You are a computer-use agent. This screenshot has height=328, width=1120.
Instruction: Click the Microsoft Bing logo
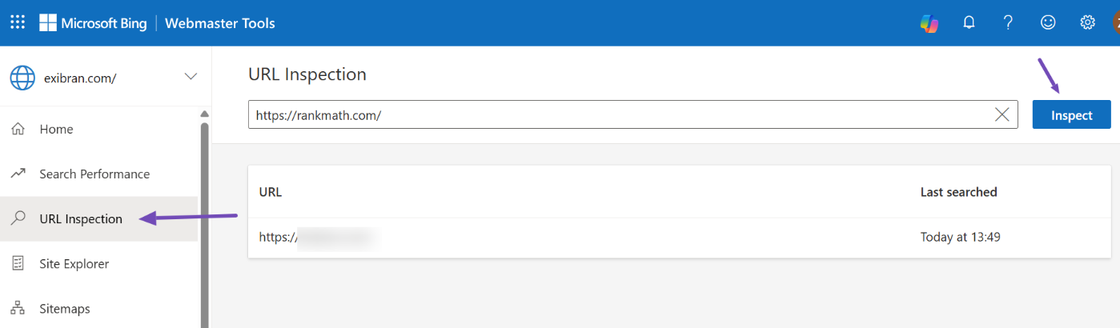[x=94, y=23]
